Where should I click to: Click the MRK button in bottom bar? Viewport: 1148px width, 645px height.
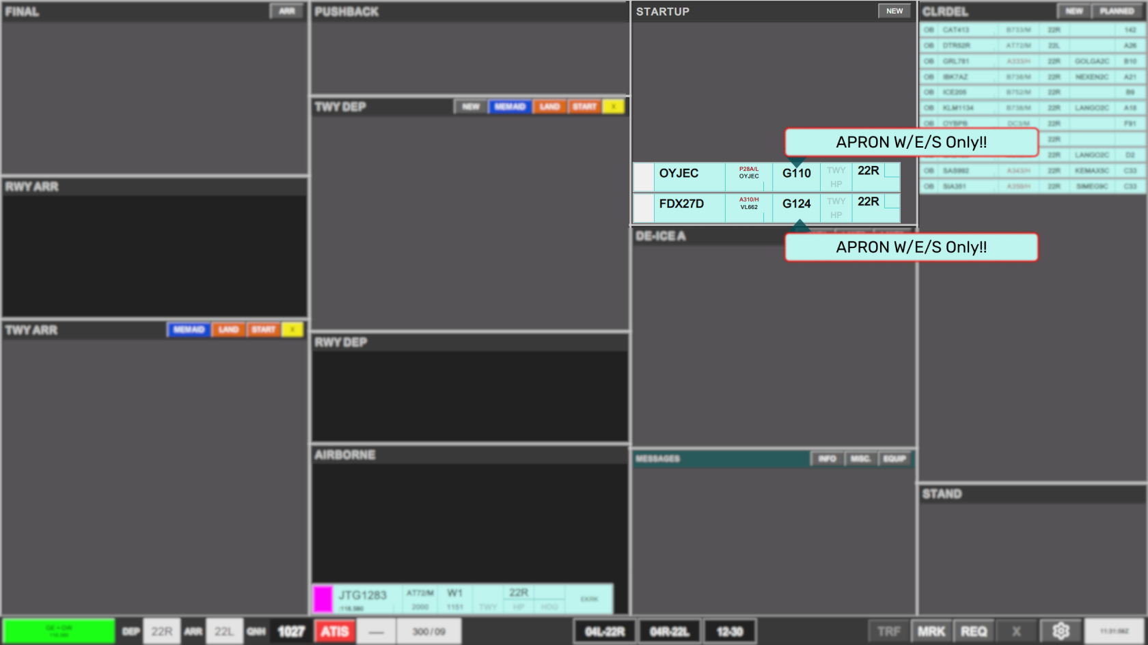click(x=931, y=631)
